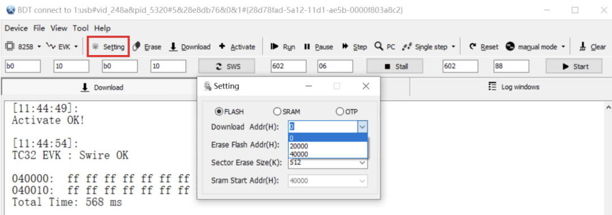Click the Single step button

426,47
